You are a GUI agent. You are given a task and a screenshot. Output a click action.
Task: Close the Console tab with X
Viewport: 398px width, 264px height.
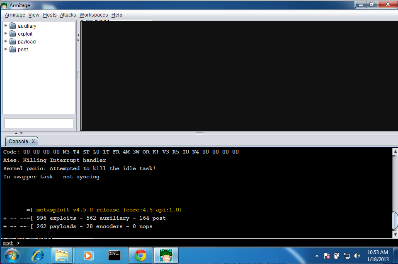click(33, 142)
